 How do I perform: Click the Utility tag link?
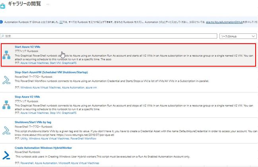click(x=24, y=138)
